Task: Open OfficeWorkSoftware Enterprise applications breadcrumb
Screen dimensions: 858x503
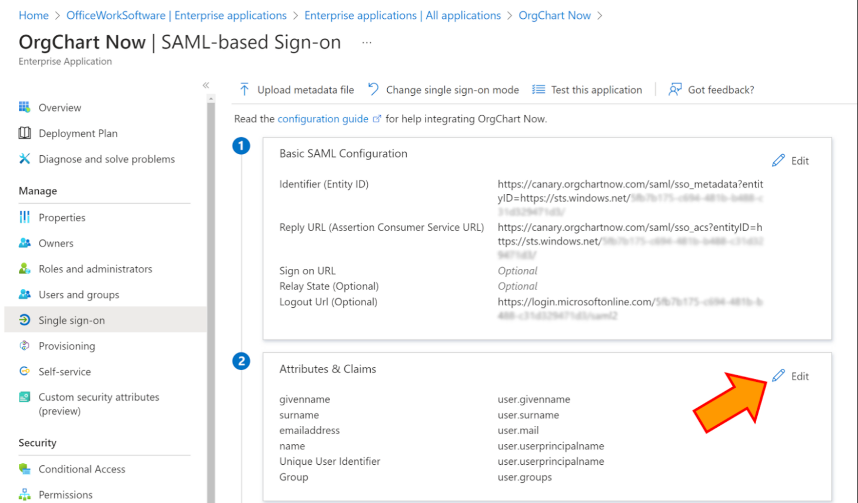Action: (x=177, y=15)
